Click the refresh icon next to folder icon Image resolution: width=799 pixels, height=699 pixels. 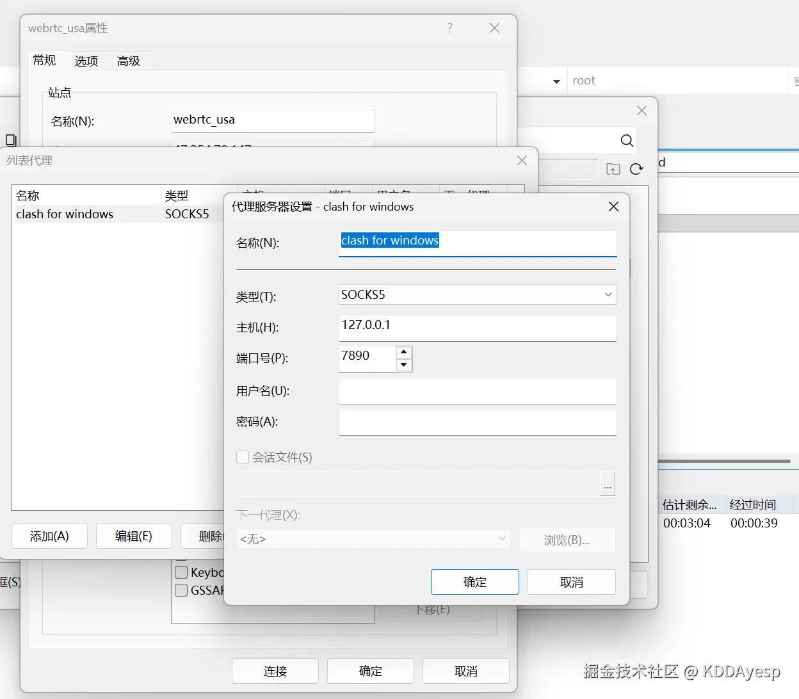[x=636, y=169]
